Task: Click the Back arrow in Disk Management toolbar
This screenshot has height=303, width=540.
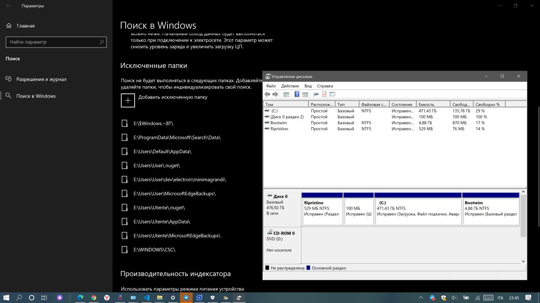Action: (267, 94)
